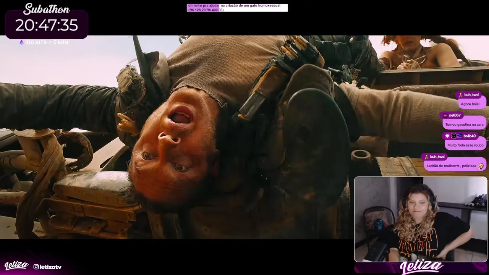Click the streamer webcam feed
489x275 pixels.
click(421, 219)
